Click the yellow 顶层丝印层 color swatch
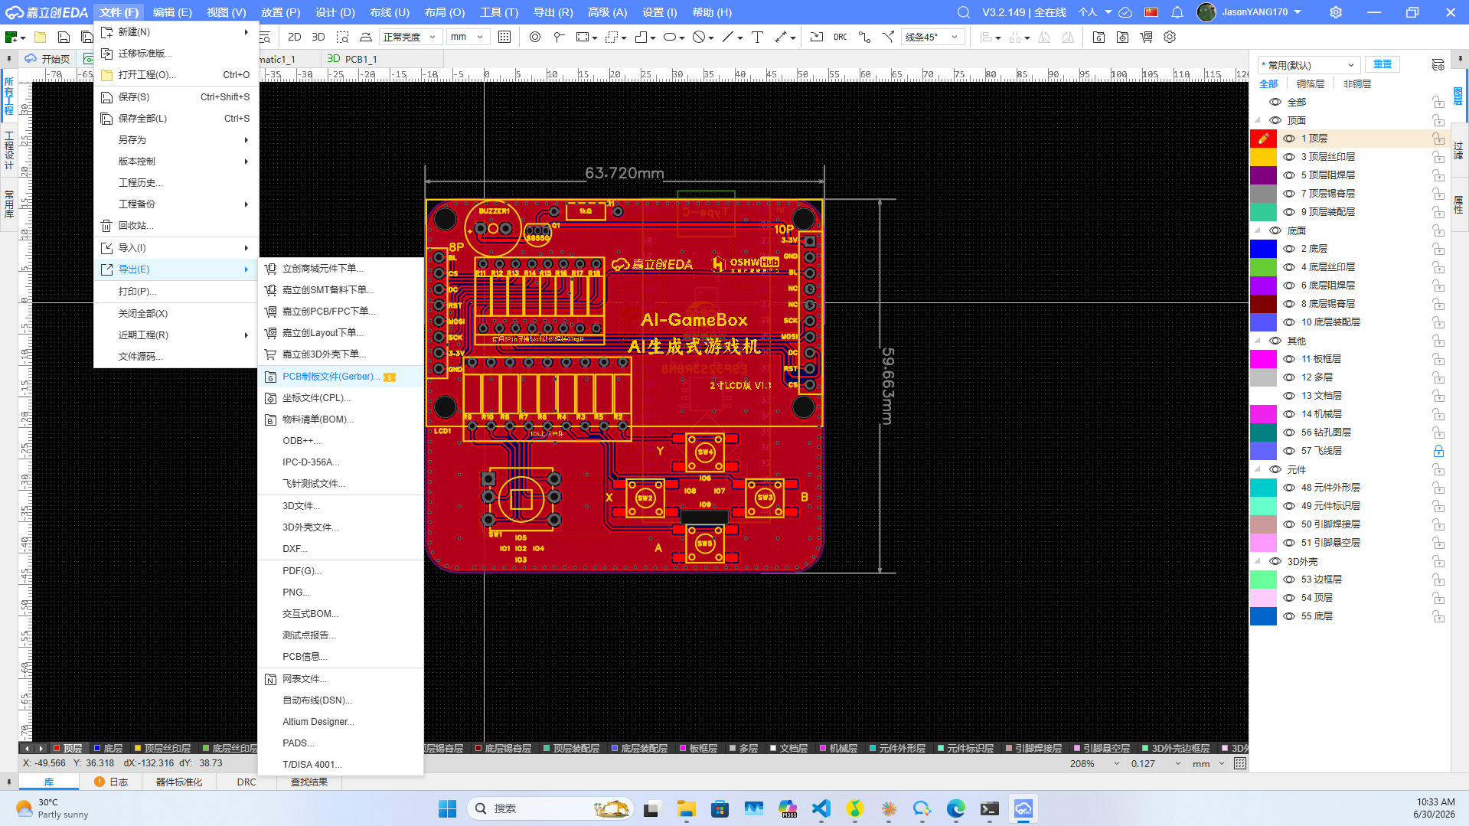This screenshot has width=1469, height=826. (1263, 157)
